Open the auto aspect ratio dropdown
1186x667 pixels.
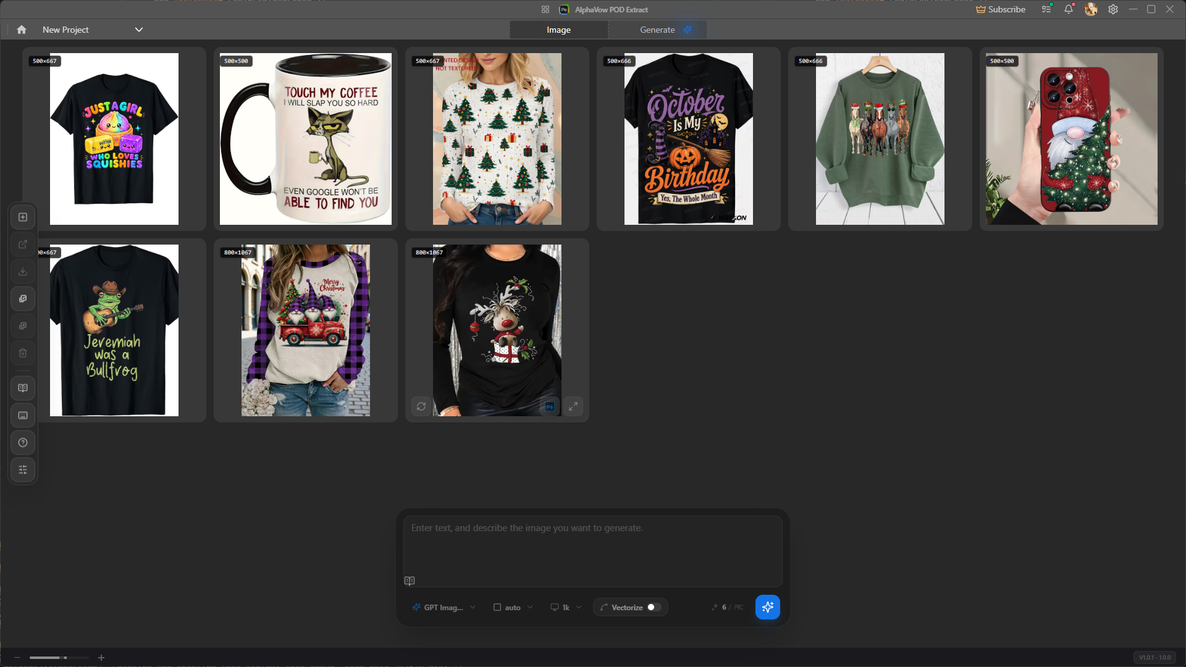click(x=513, y=607)
